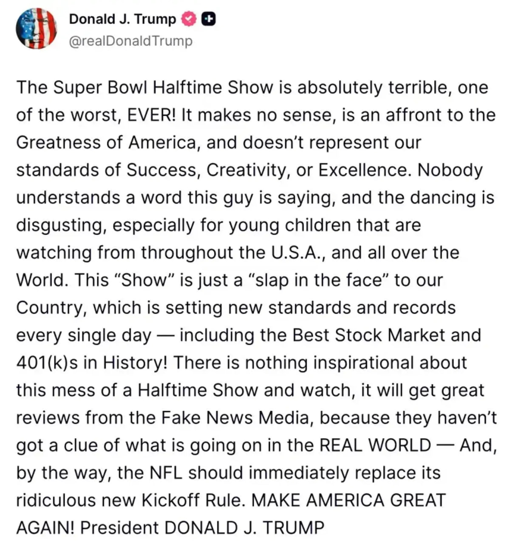Open the @realDonaldTrump handle link
Image resolution: width=515 pixels, height=544 pixels.
(130, 41)
